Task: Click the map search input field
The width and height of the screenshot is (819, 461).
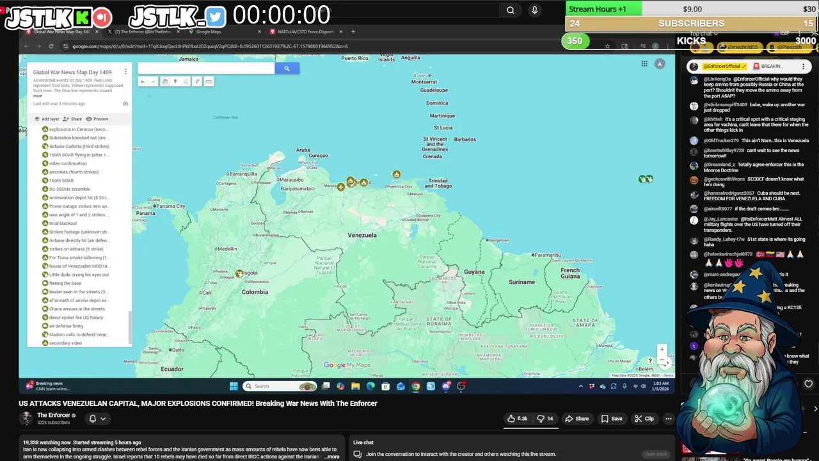Action: [206, 69]
